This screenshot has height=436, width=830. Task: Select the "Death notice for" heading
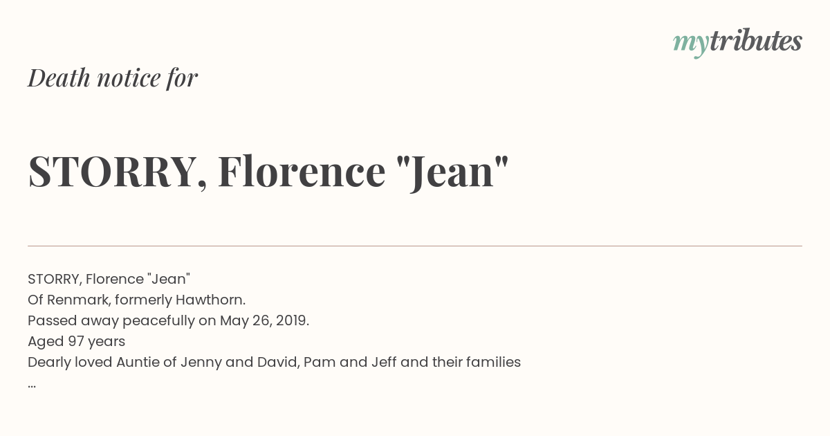pos(113,78)
